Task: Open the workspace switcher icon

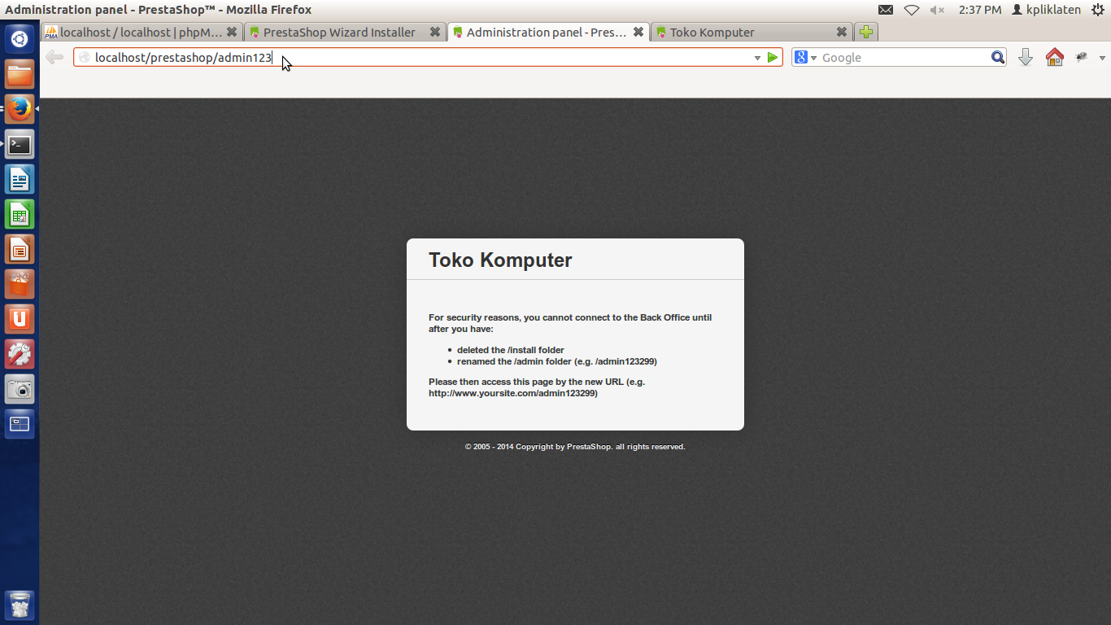Action: (20, 425)
